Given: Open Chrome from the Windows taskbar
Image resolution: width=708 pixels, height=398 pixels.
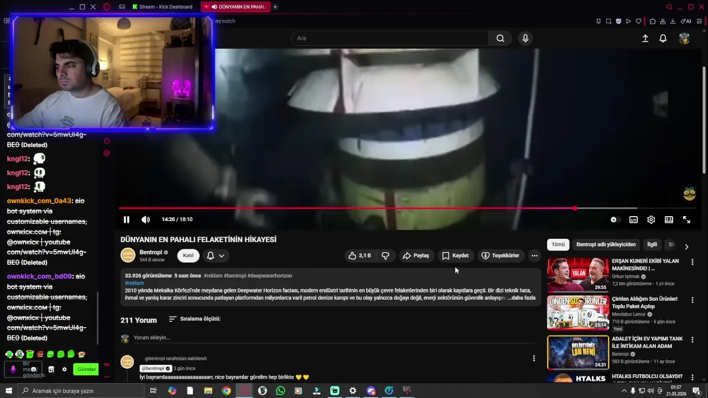Looking at the screenshot, I should point(226,391).
